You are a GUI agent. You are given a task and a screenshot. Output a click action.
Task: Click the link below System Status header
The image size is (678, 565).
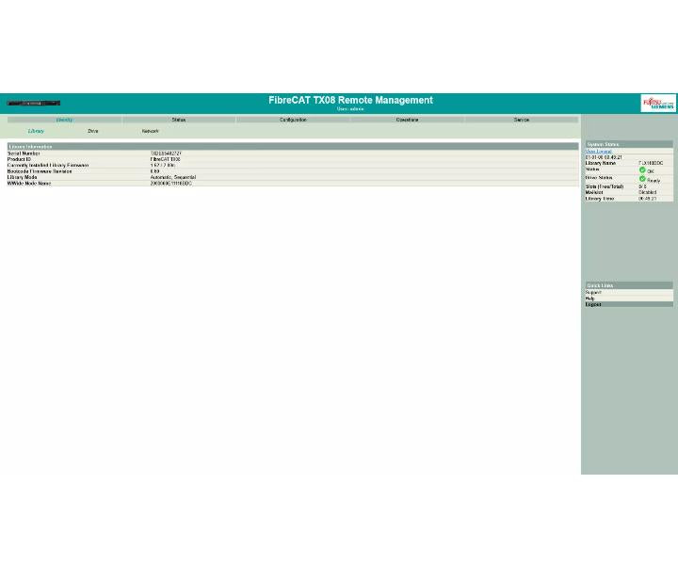coord(599,152)
